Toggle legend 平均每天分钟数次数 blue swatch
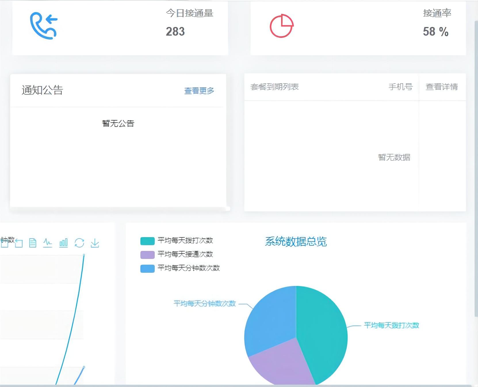Image resolution: width=478 pixels, height=387 pixels. (147, 268)
